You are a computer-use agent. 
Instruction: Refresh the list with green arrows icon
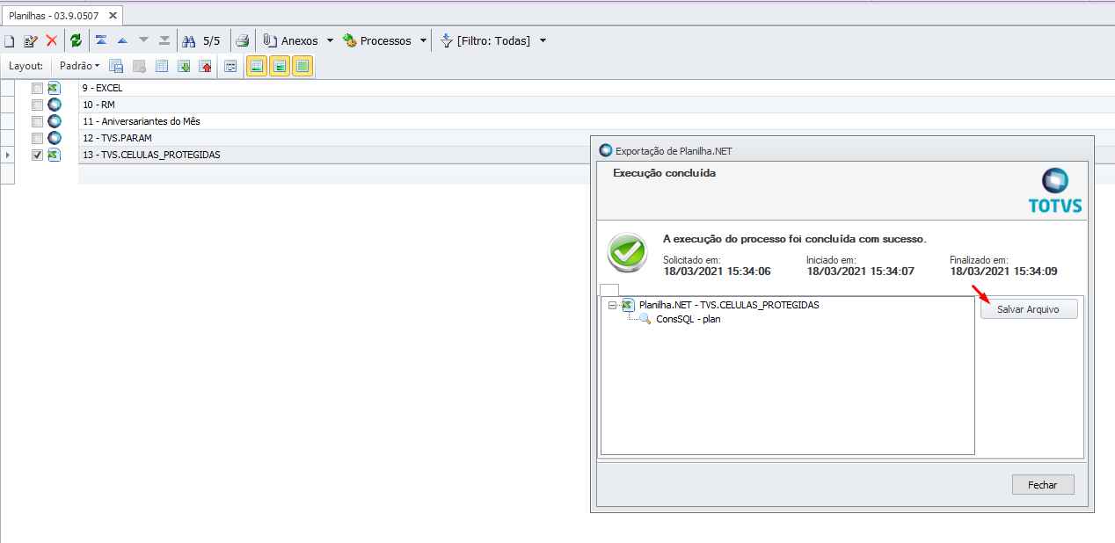76,41
